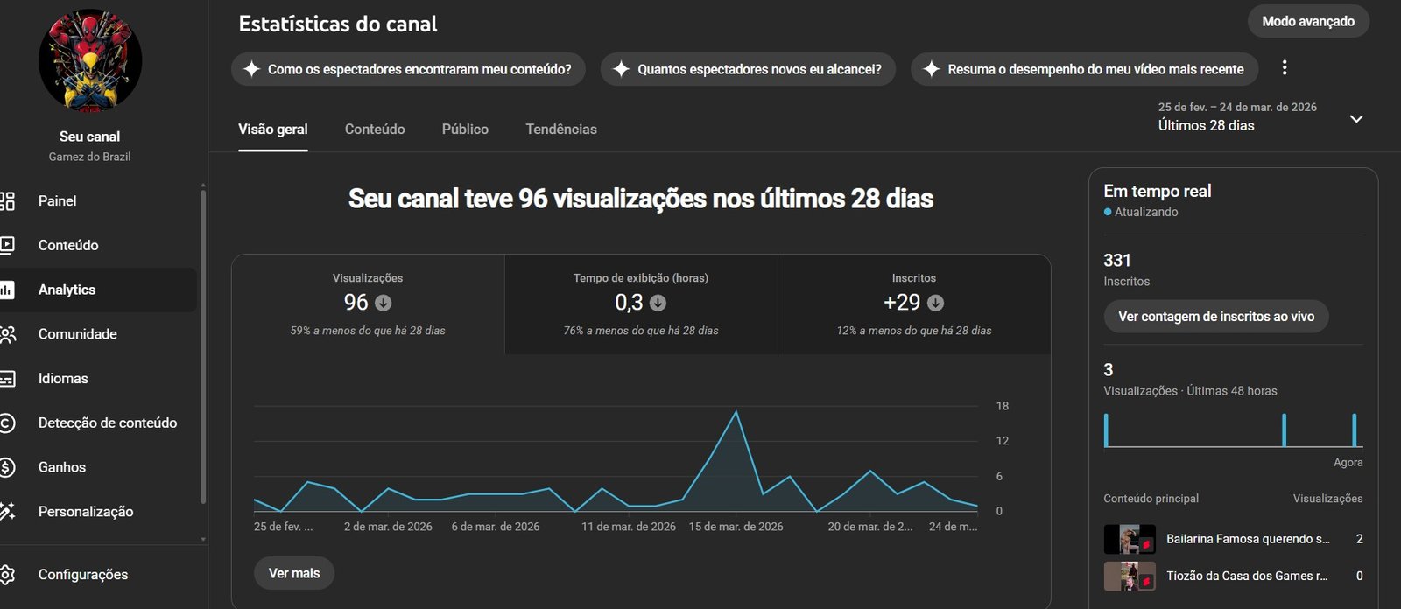This screenshot has height=609, width=1401.
Task: Click the Idiomas subtitles icon
Action: 7,379
